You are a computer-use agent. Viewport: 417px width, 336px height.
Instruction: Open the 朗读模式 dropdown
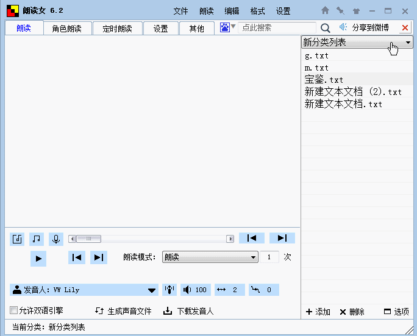pyautogui.click(x=210, y=257)
